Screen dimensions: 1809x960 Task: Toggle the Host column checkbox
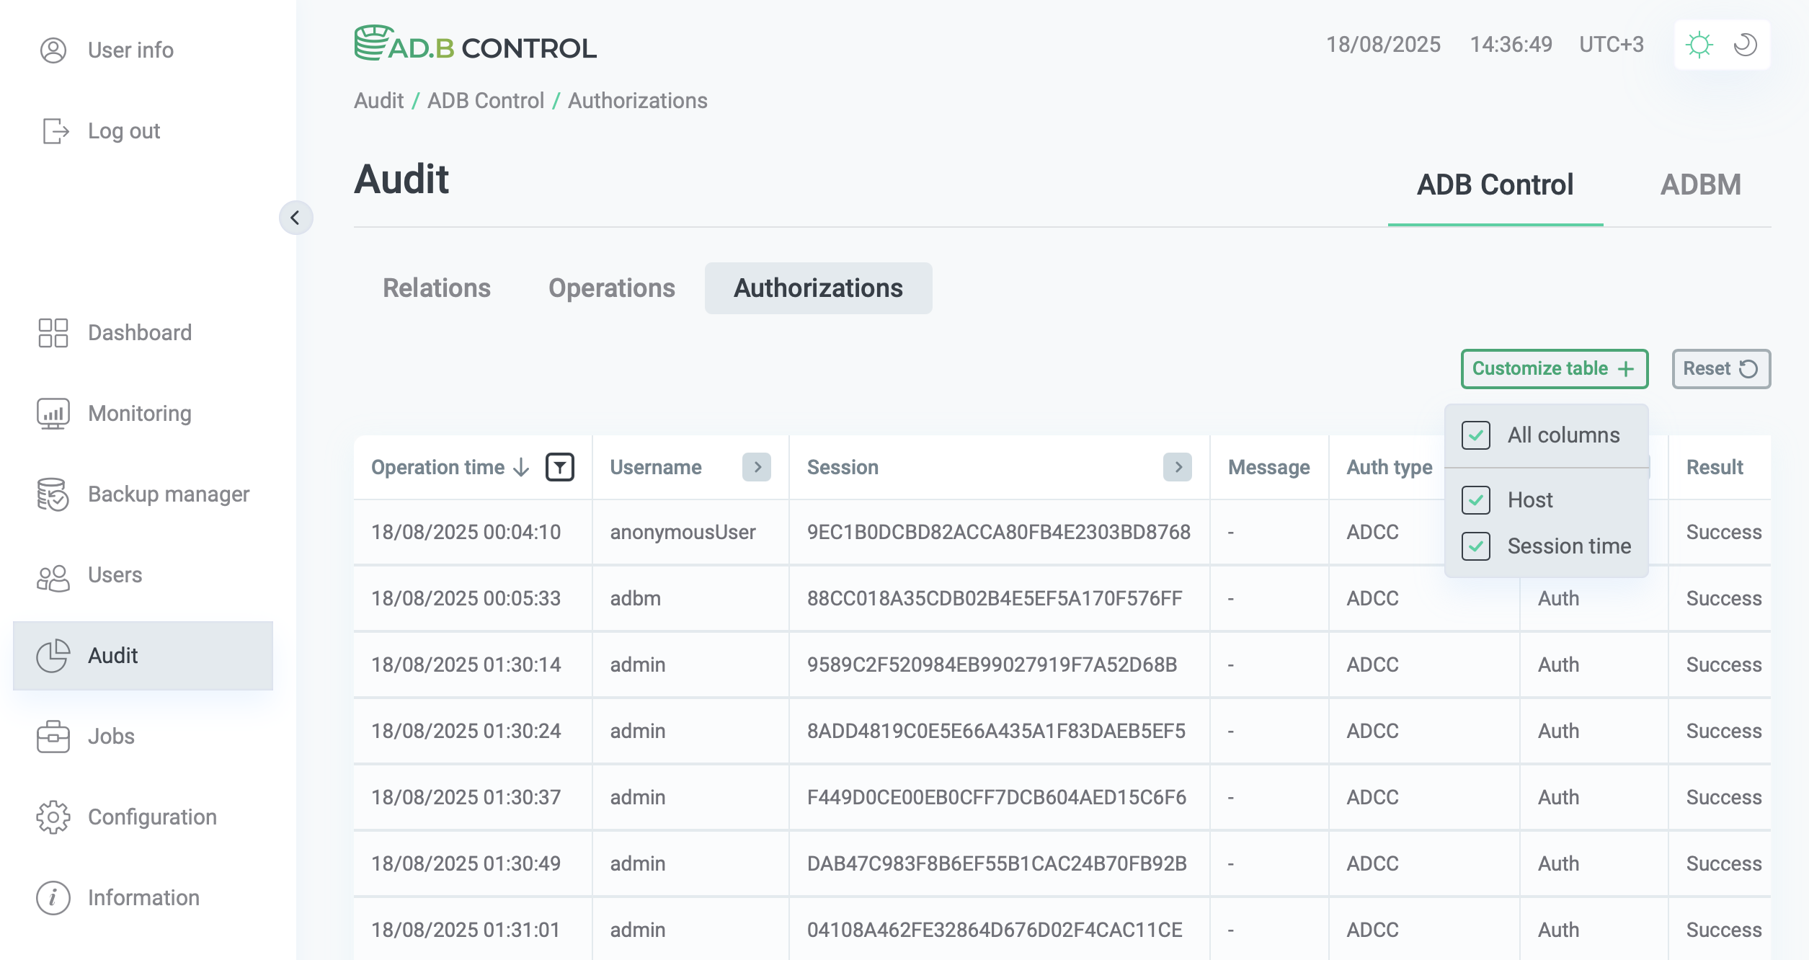tap(1476, 500)
